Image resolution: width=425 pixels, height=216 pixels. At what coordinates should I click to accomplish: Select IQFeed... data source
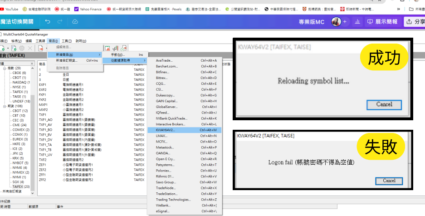click(x=184, y=113)
